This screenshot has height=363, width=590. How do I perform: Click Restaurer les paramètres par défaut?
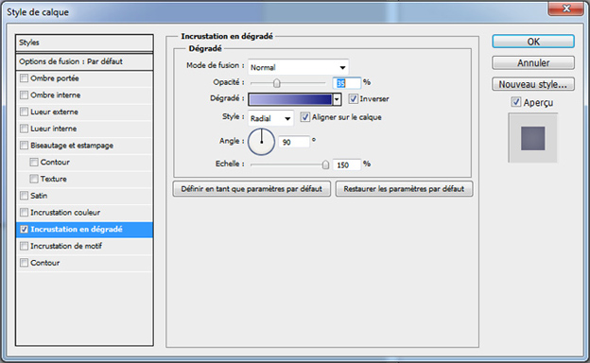[x=404, y=189]
